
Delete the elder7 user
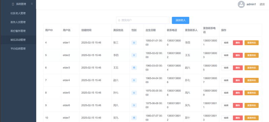(x=238, y=118)
